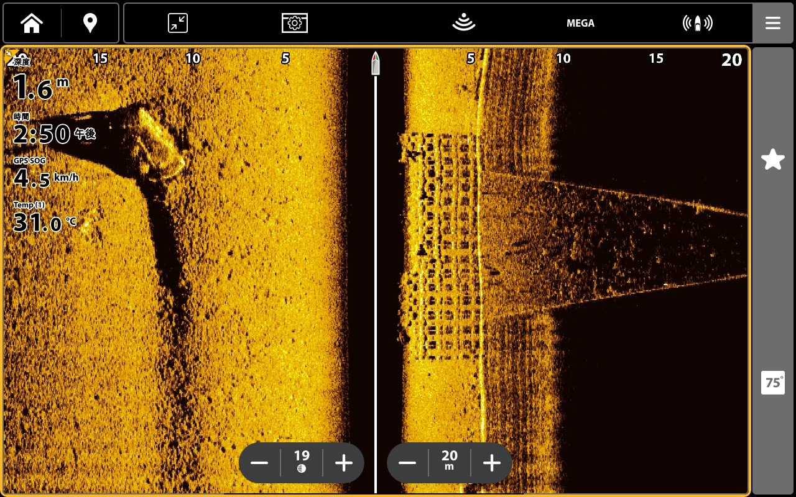The height and width of the screenshot is (497, 796).
Task: Tap the waypoint pin icon
Action: 90,23
